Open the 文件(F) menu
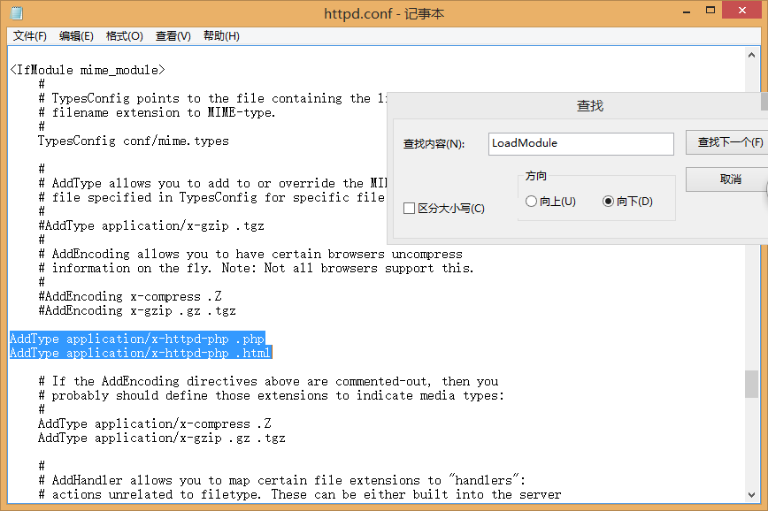This screenshot has width=768, height=511. (29, 36)
